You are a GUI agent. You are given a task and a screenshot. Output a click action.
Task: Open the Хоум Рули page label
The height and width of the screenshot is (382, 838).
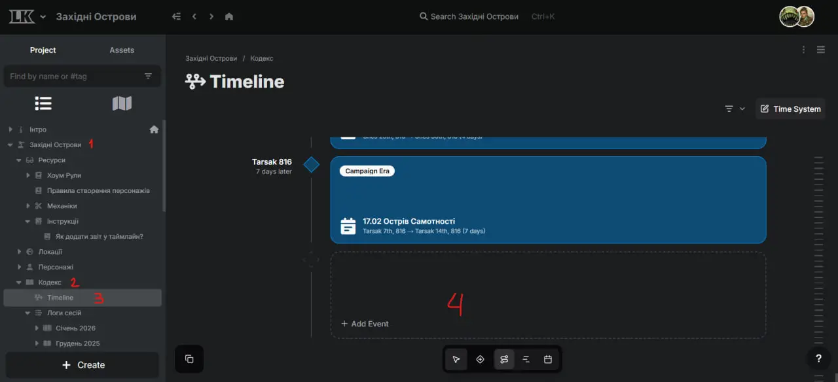pos(64,175)
